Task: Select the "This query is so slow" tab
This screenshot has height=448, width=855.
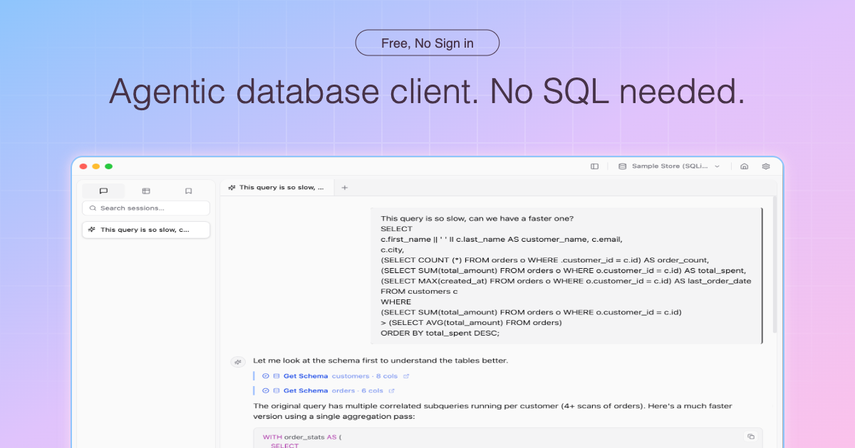Action: tap(276, 188)
